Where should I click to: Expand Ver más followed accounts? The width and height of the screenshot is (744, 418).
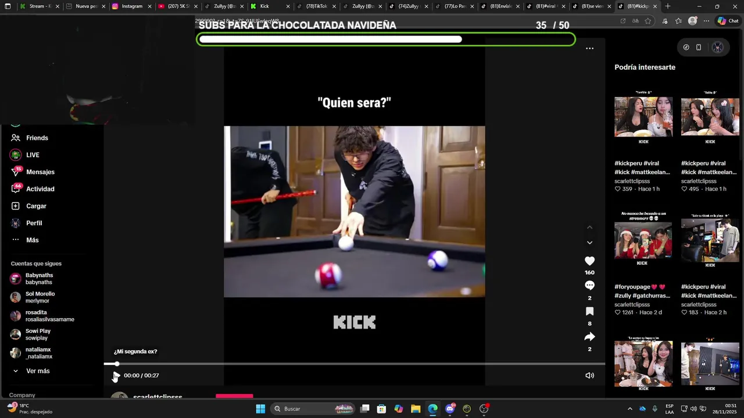pyautogui.click(x=31, y=371)
